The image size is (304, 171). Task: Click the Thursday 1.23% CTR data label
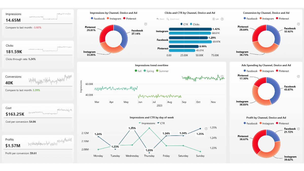[149, 150]
